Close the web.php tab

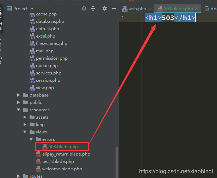coord(150,9)
